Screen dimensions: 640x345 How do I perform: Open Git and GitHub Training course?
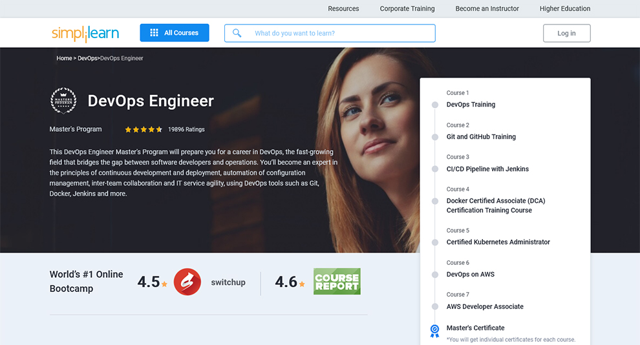[481, 136]
